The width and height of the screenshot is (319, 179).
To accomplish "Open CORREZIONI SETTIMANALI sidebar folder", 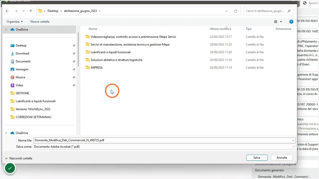I will 33,117.
